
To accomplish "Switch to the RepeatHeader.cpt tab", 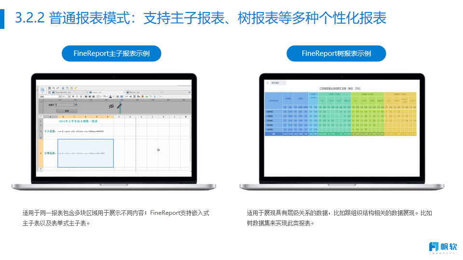I will coord(70,92).
